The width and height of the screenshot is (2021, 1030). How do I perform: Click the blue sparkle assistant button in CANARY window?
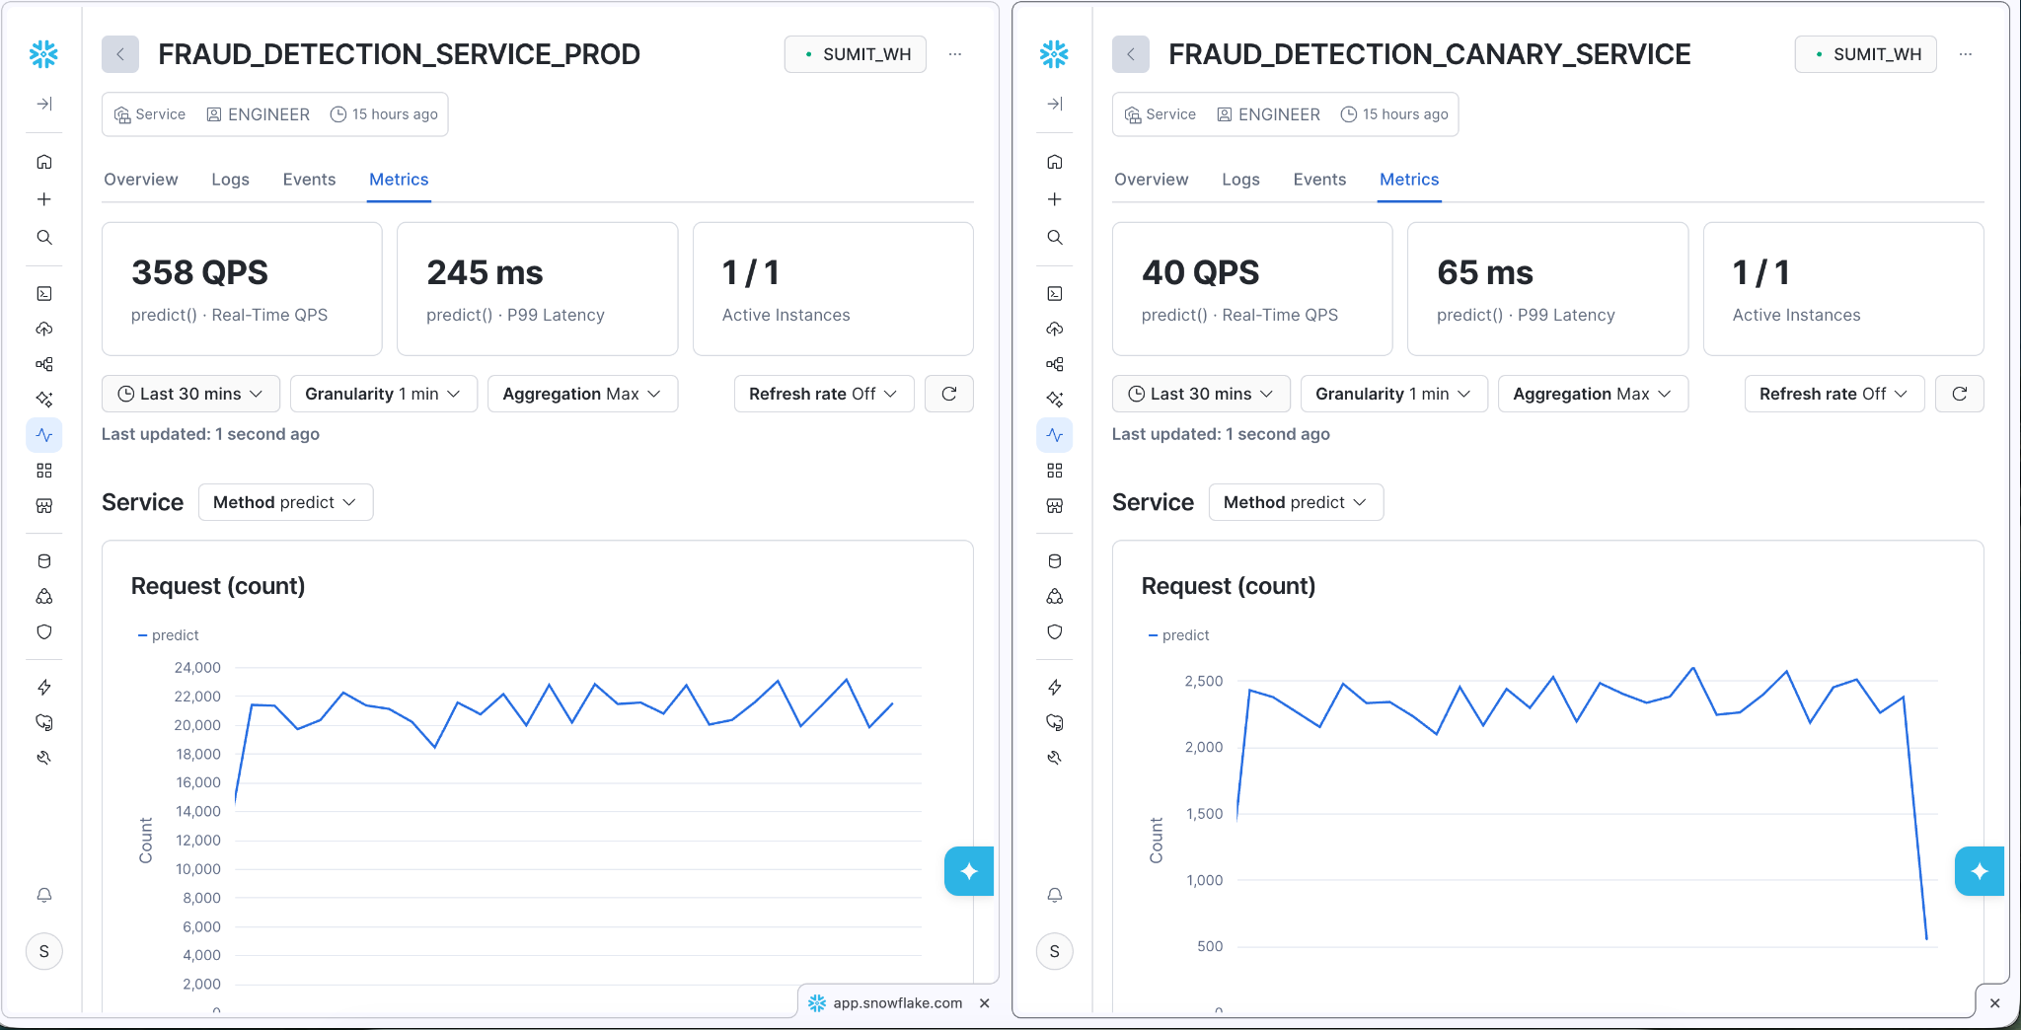[1979, 871]
